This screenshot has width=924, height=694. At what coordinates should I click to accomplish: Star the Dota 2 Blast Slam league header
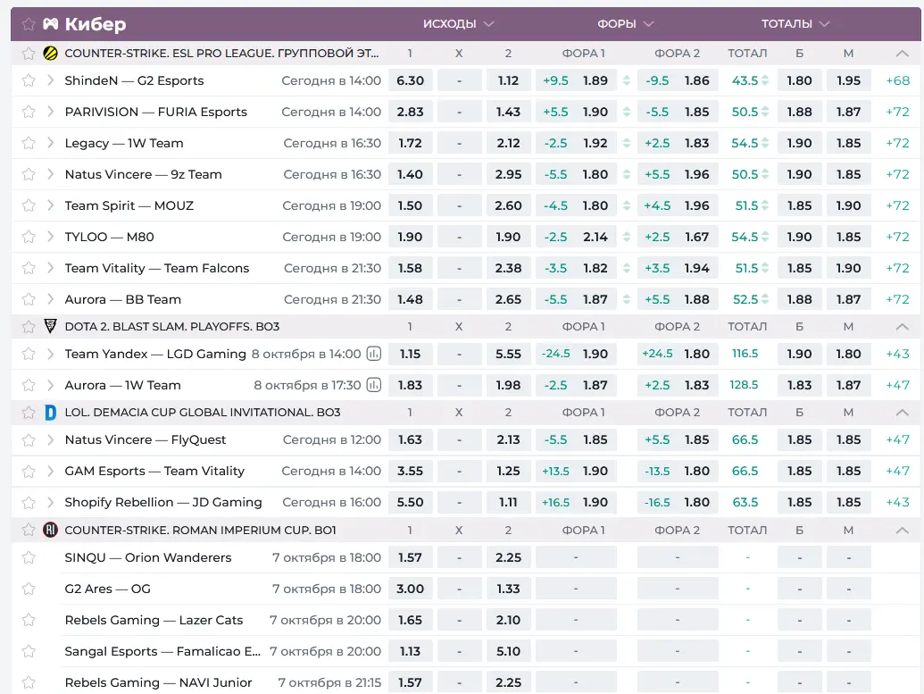point(29,326)
